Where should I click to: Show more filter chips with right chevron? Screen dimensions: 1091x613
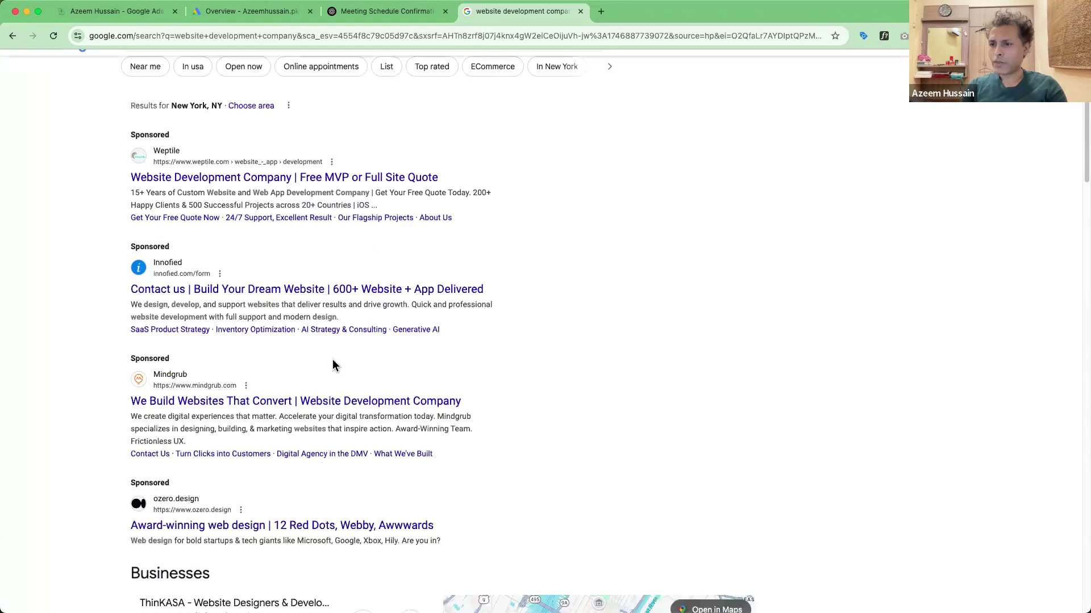610,66
